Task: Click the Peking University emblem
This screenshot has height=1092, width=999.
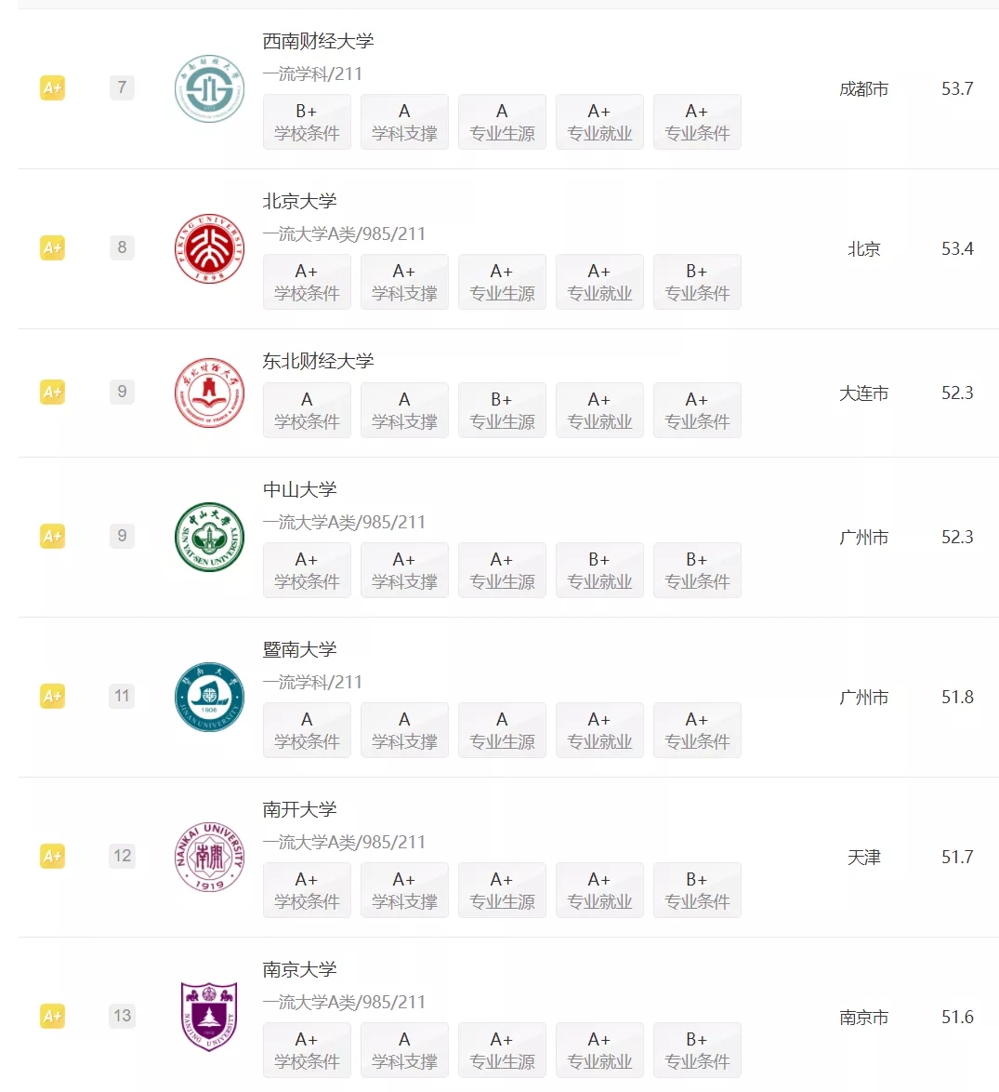Action: 209,248
